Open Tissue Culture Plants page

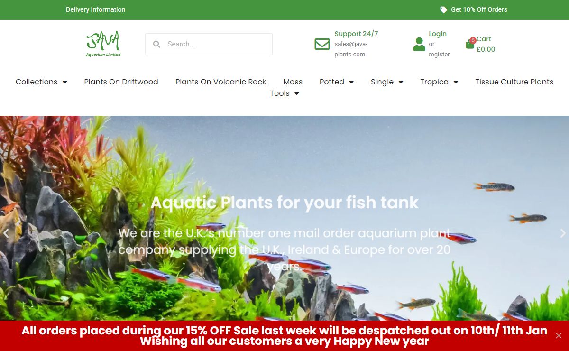pos(514,82)
